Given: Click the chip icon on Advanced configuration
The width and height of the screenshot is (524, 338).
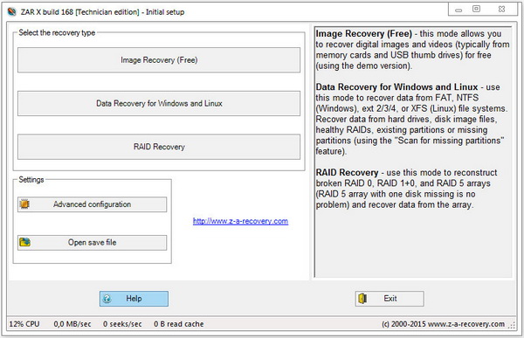Looking at the screenshot, I should click(24, 204).
